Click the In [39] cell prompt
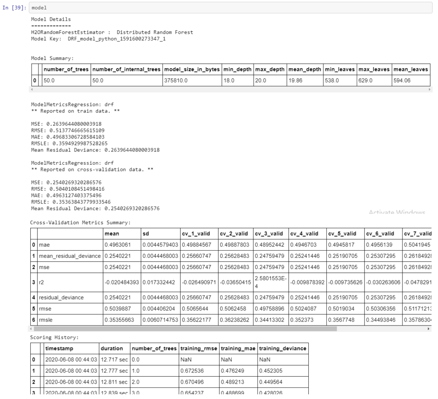 [x=14, y=8]
